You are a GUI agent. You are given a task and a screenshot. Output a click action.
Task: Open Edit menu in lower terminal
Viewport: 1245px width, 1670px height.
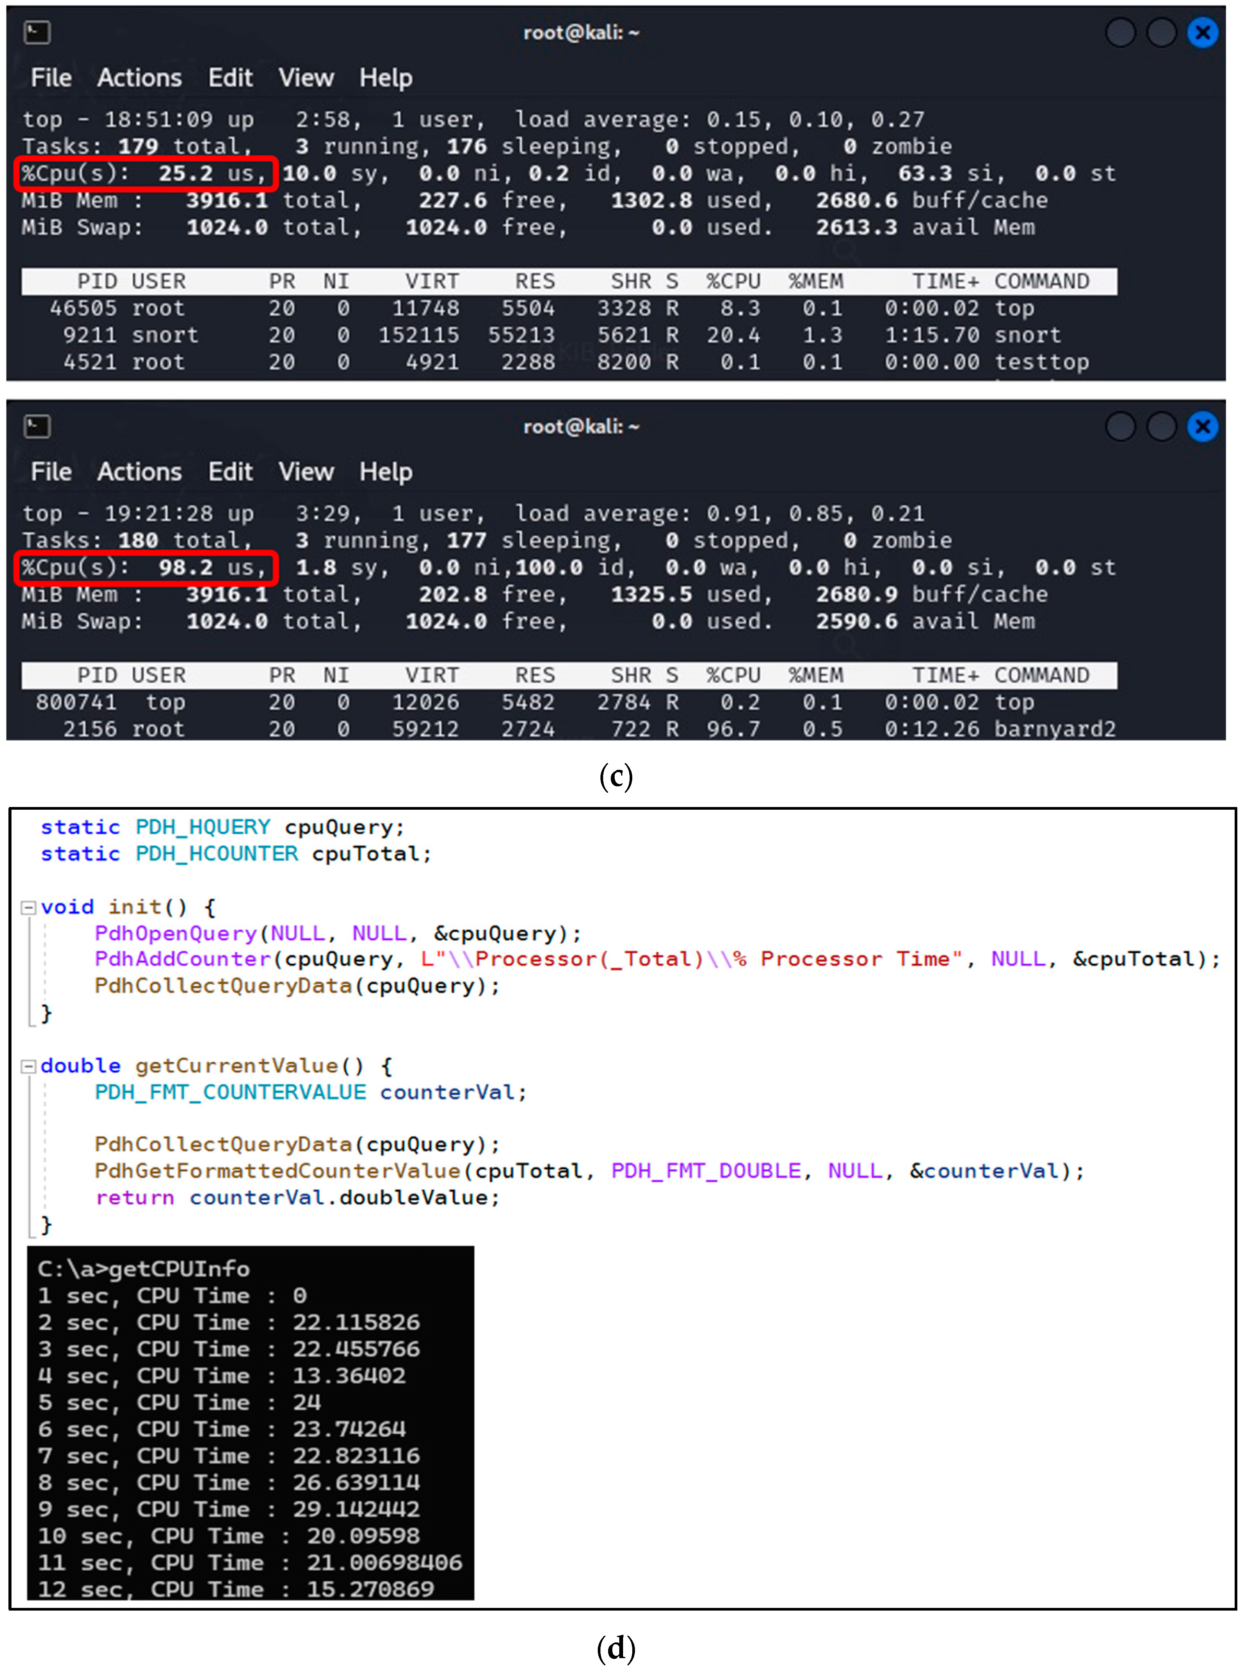pos(230,472)
